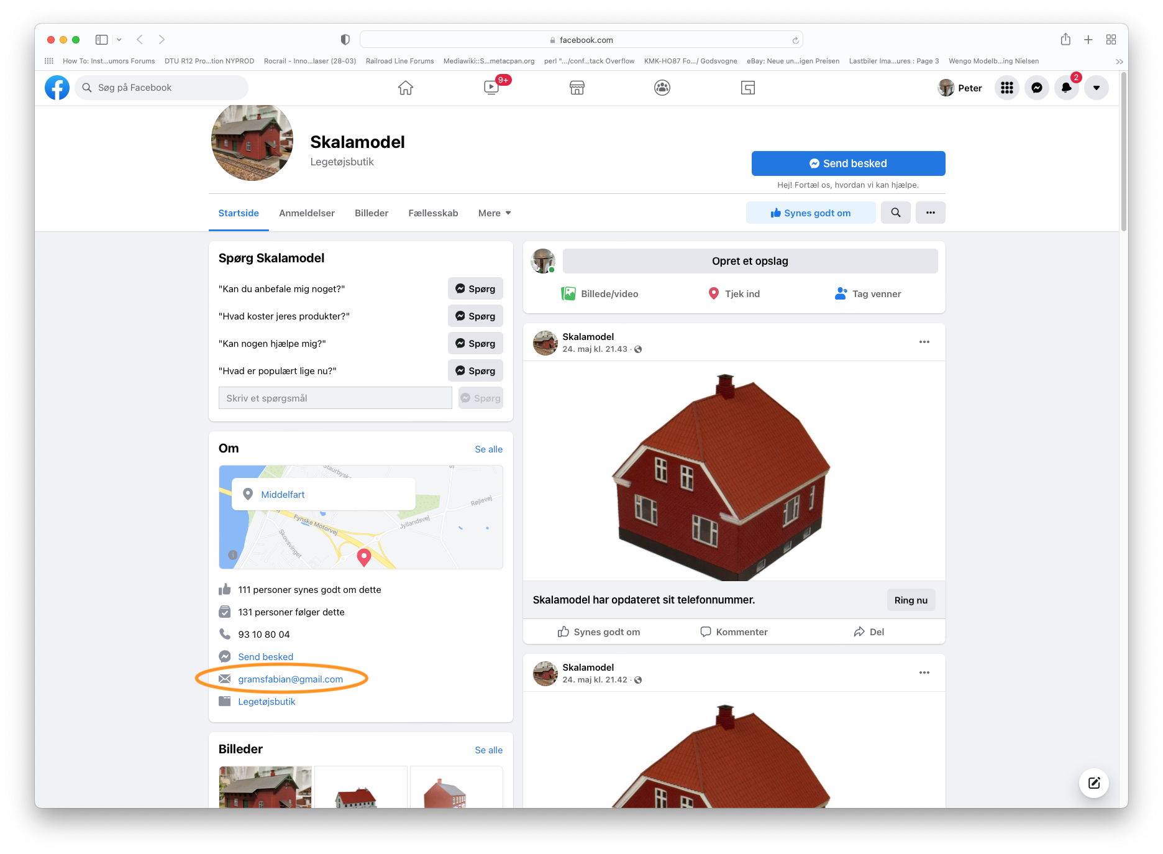Open a new Safari tab with plus
The width and height of the screenshot is (1163, 854).
(x=1088, y=40)
